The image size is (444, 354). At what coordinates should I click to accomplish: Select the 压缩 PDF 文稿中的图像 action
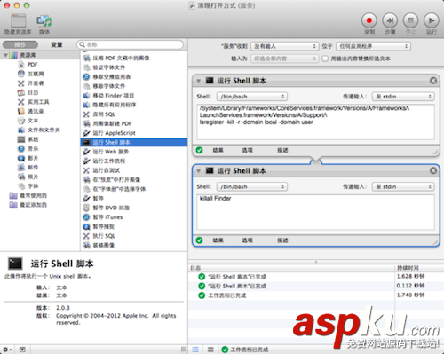pyautogui.click(x=134, y=58)
